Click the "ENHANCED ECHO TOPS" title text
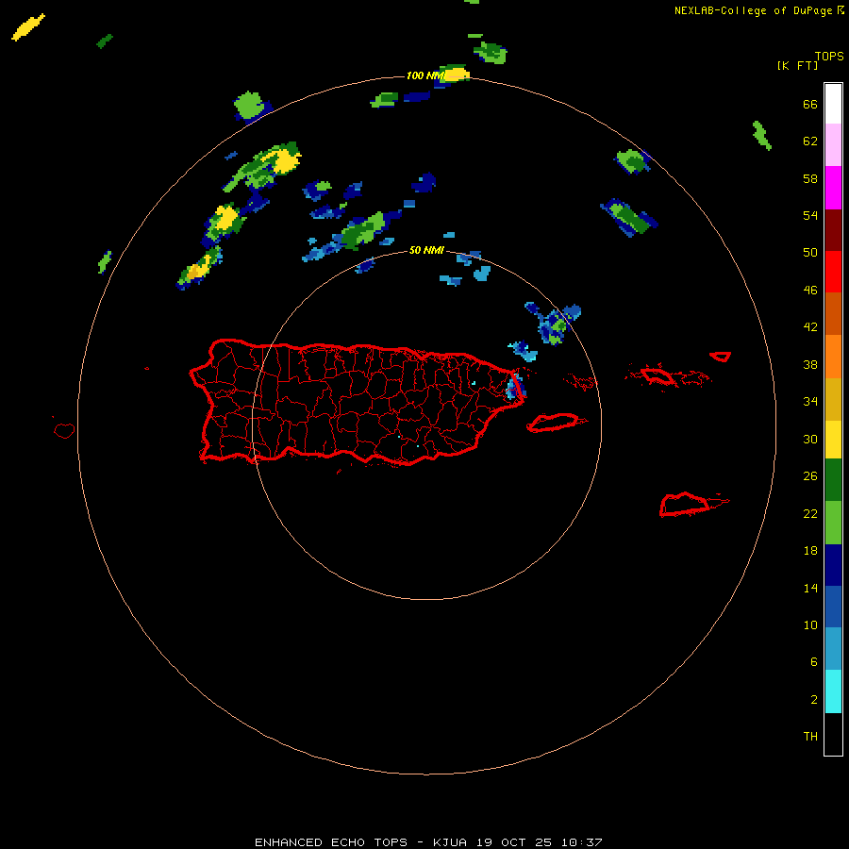This screenshot has width=849, height=849. [331, 842]
